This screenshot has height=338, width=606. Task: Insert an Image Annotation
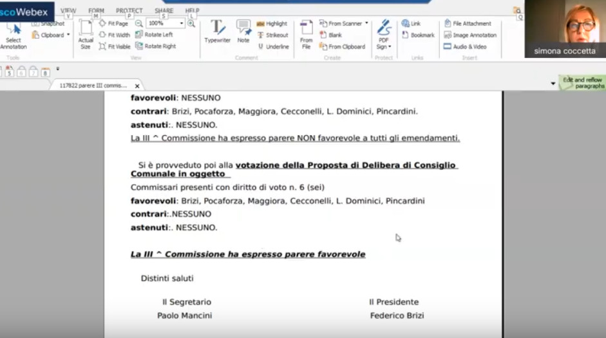[x=470, y=35]
